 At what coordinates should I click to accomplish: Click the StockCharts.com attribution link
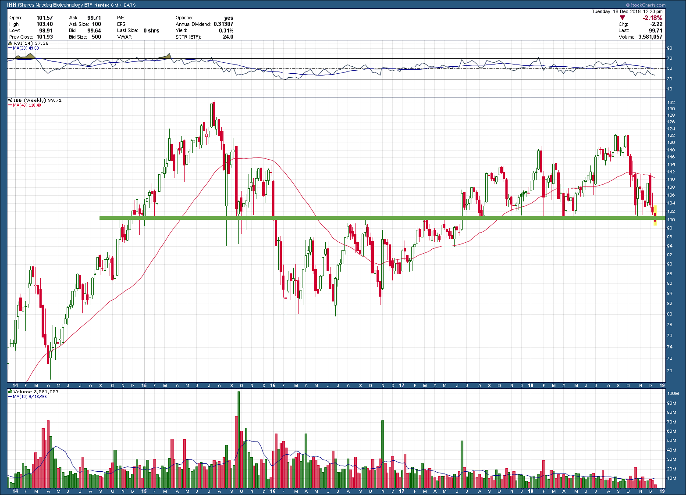point(646,5)
